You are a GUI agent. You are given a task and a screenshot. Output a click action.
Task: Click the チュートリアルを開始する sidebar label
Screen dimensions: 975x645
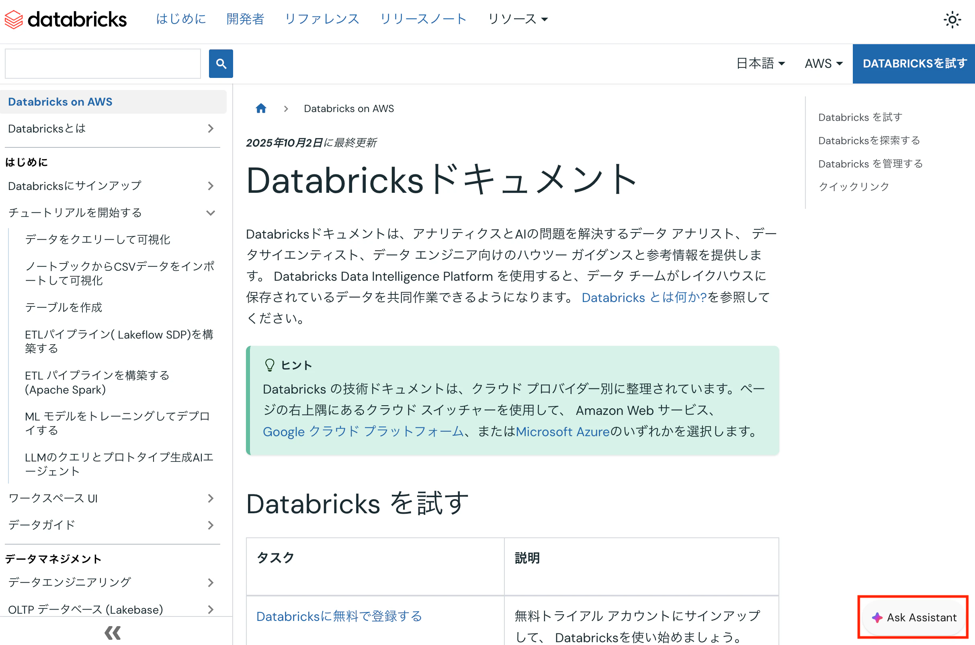[x=75, y=213]
